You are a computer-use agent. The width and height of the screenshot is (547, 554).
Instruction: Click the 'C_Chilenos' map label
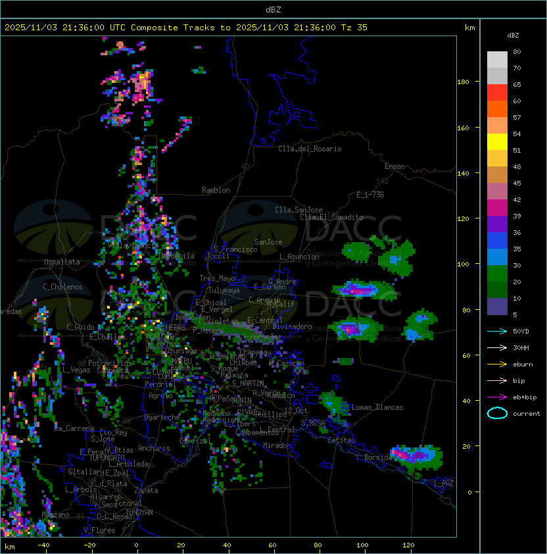(x=62, y=287)
